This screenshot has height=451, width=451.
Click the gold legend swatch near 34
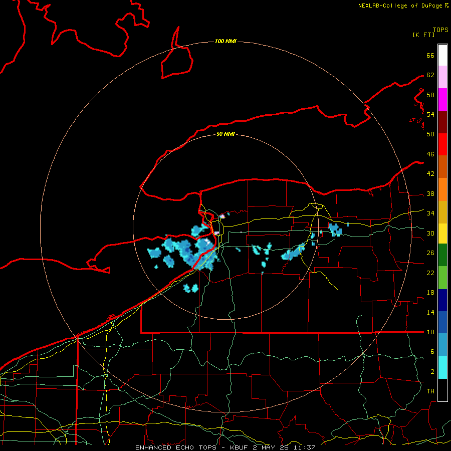click(x=442, y=212)
